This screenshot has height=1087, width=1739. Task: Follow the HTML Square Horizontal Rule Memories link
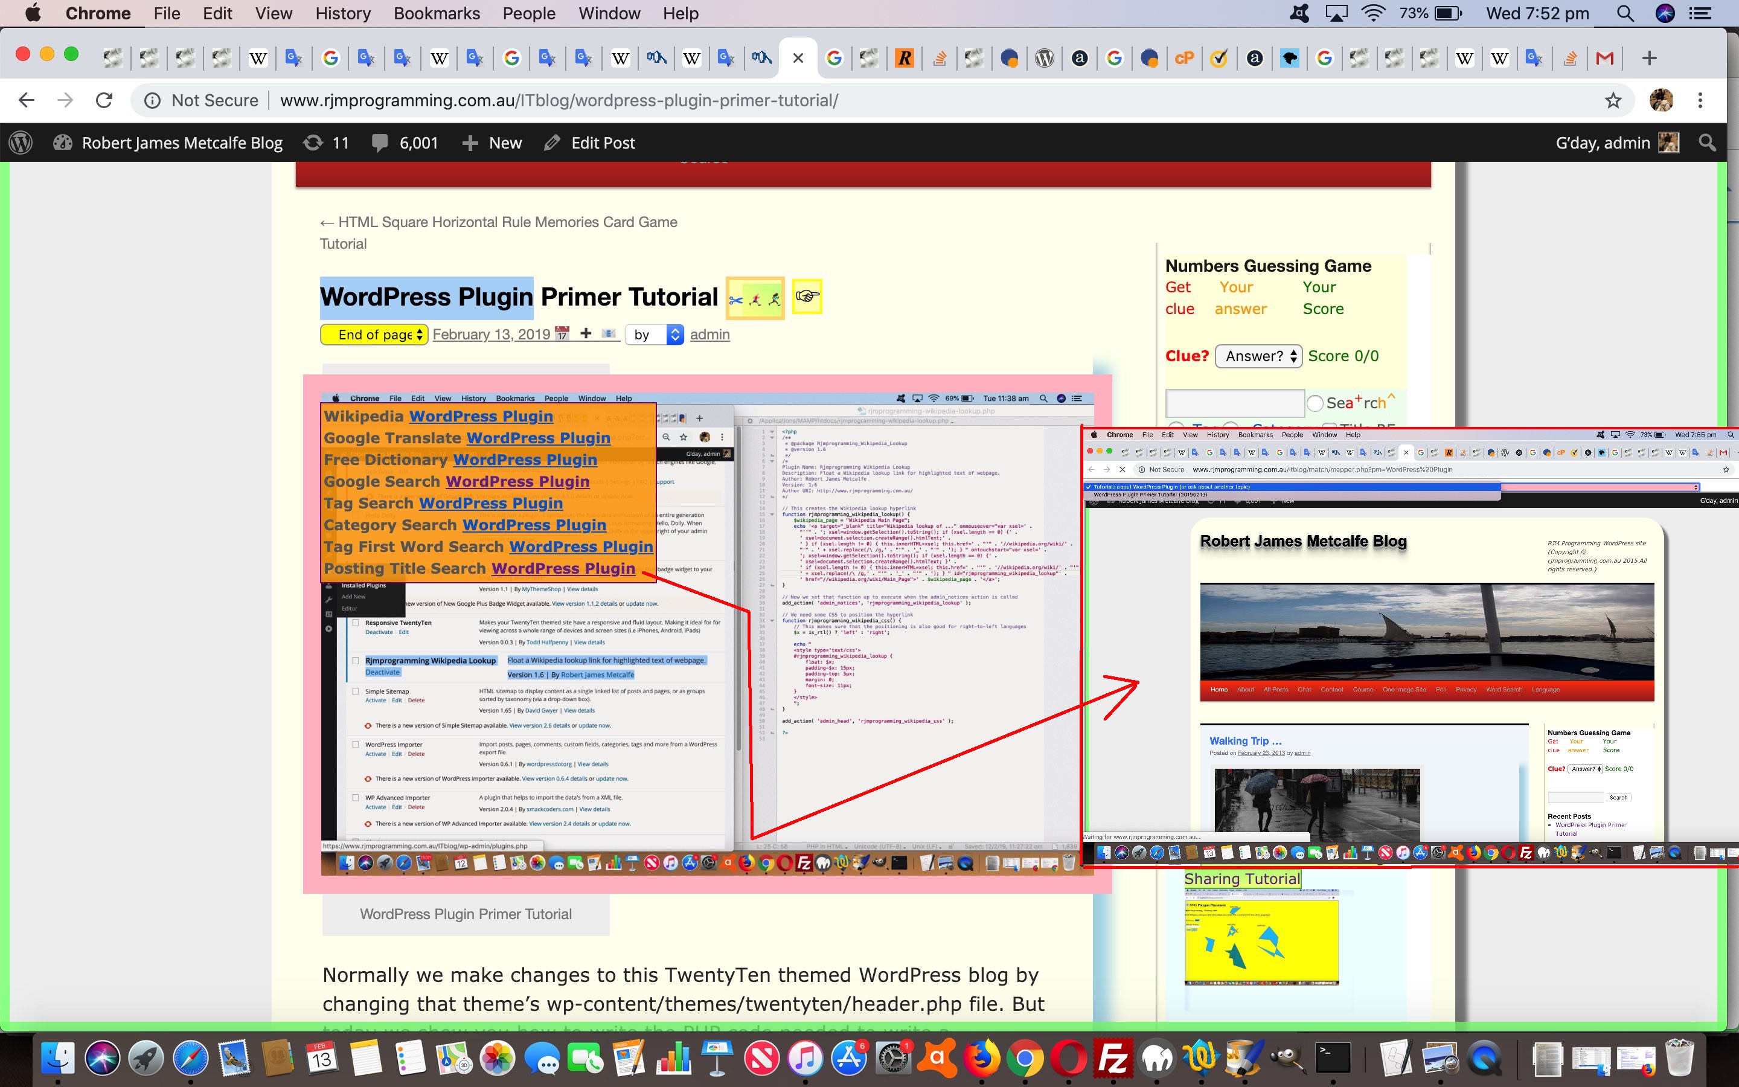(x=499, y=233)
